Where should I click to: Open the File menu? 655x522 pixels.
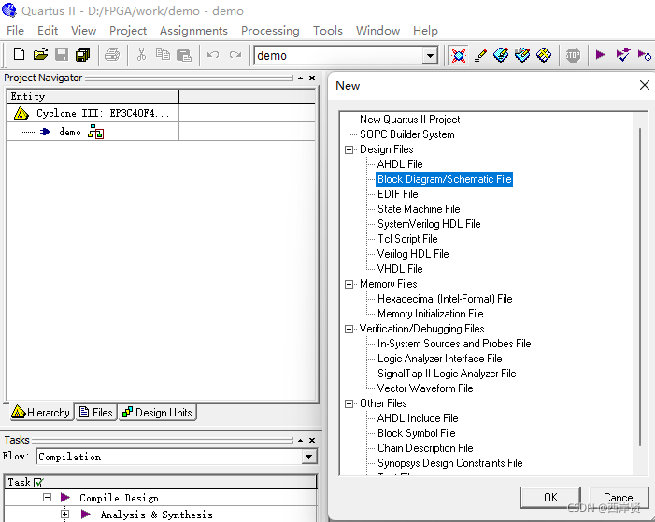(x=16, y=31)
